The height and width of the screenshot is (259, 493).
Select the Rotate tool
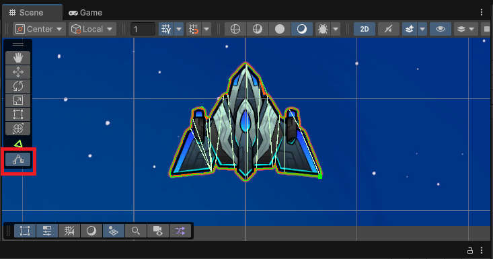[x=18, y=86]
